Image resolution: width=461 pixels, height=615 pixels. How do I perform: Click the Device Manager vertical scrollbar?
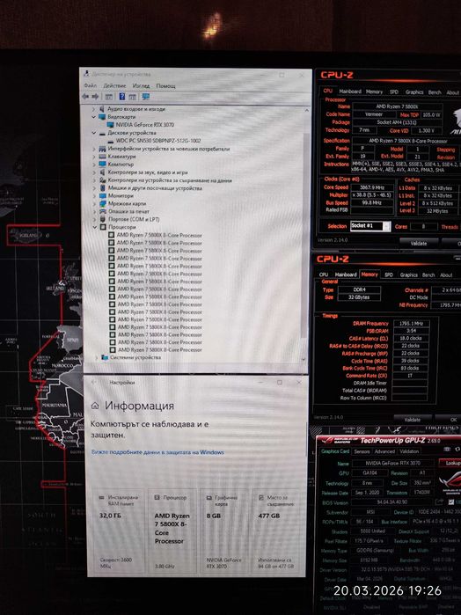[x=304, y=234]
